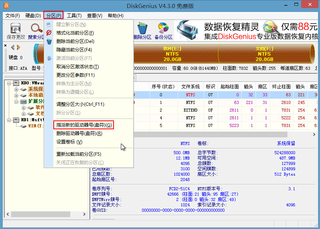
Task: Select the 扩展分区 tree item label
Action: click(36, 101)
